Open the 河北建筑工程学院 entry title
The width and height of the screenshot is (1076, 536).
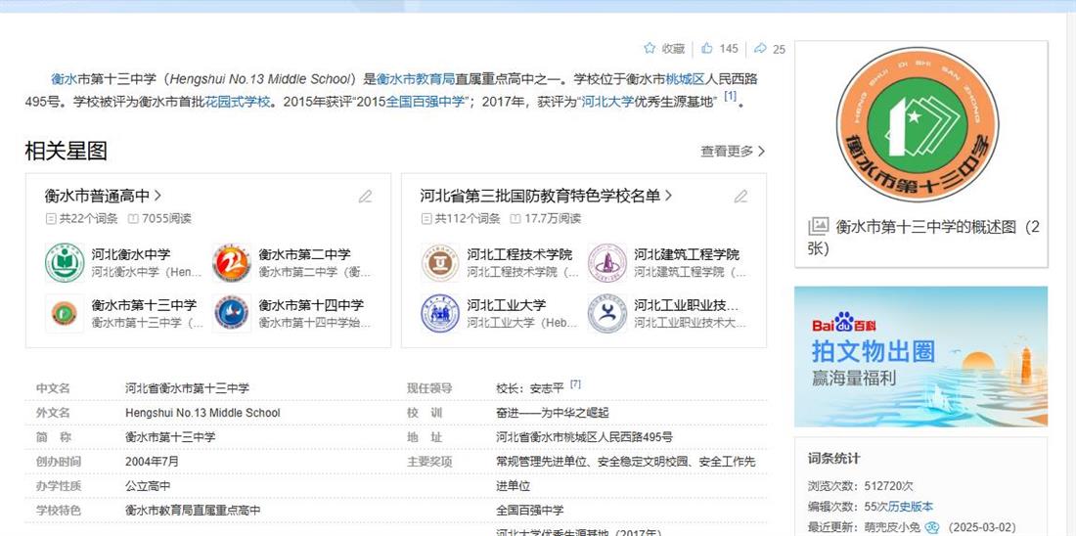(687, 254)
